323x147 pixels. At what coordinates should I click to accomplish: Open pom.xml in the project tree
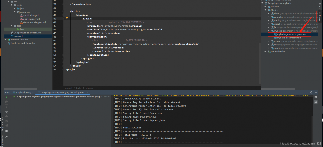[18, 36]
